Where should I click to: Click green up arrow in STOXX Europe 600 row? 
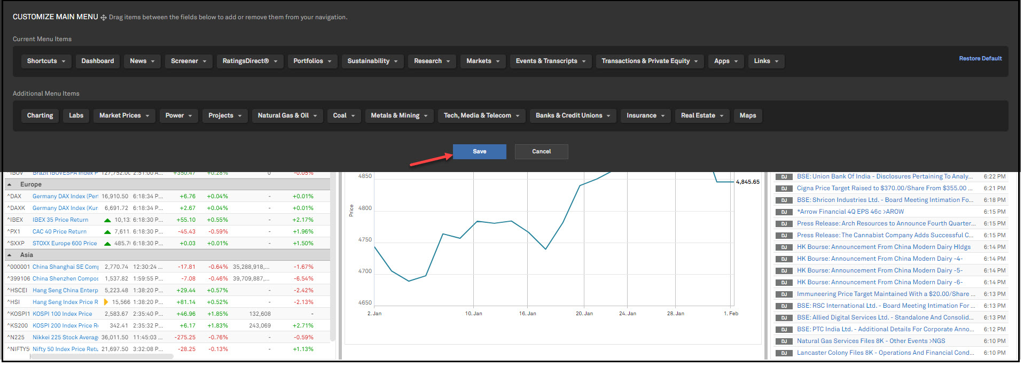(x=107, y=244)
